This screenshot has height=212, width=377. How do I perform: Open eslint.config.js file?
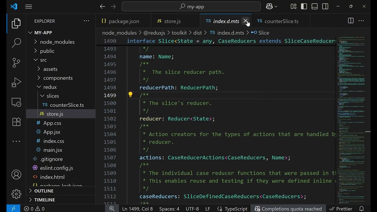[x=61, y=168]
